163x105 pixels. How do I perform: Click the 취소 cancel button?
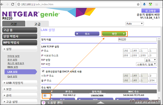tap(87, 34)
